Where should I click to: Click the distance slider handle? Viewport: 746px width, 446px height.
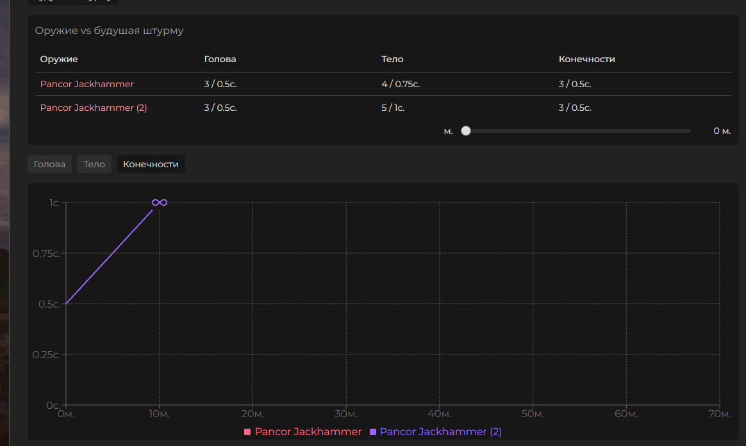(x=466, y=131)
